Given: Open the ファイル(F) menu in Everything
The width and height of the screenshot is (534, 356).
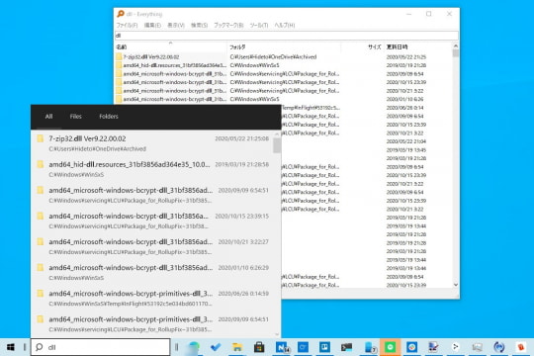Looking at the screenshot, I should (127, 25).
